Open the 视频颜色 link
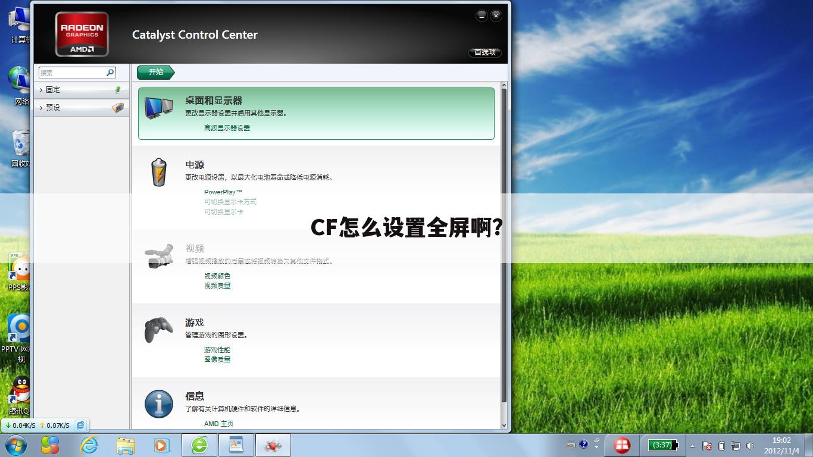 point(217,276)
